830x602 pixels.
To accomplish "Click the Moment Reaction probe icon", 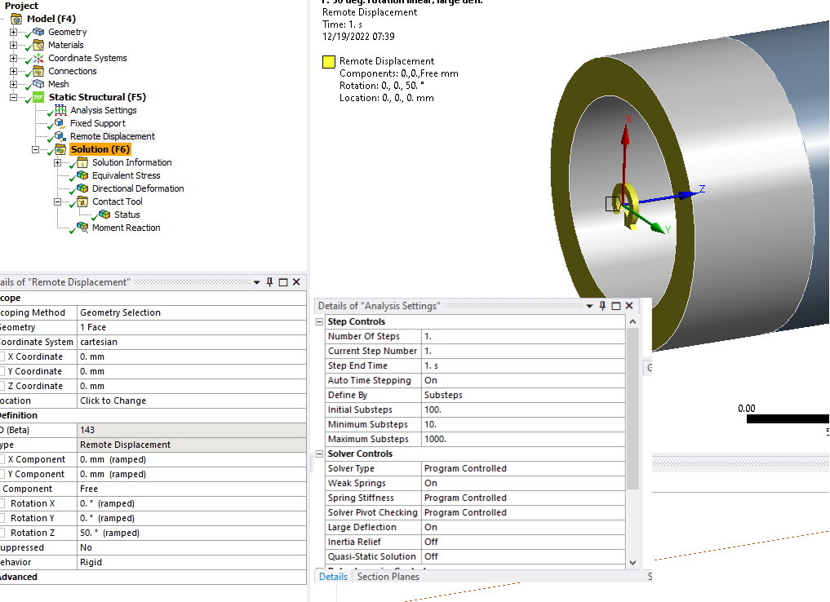I will coord(82,228).
